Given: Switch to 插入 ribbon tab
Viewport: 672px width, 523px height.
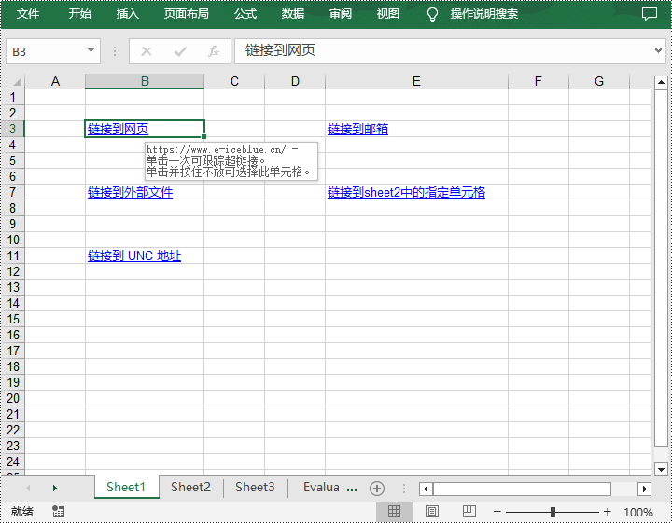Looking at the screenshot, I should point(128,14).
